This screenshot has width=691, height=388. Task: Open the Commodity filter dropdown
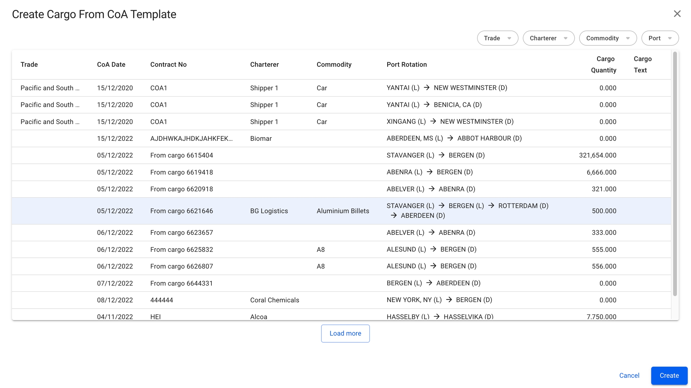608,38
